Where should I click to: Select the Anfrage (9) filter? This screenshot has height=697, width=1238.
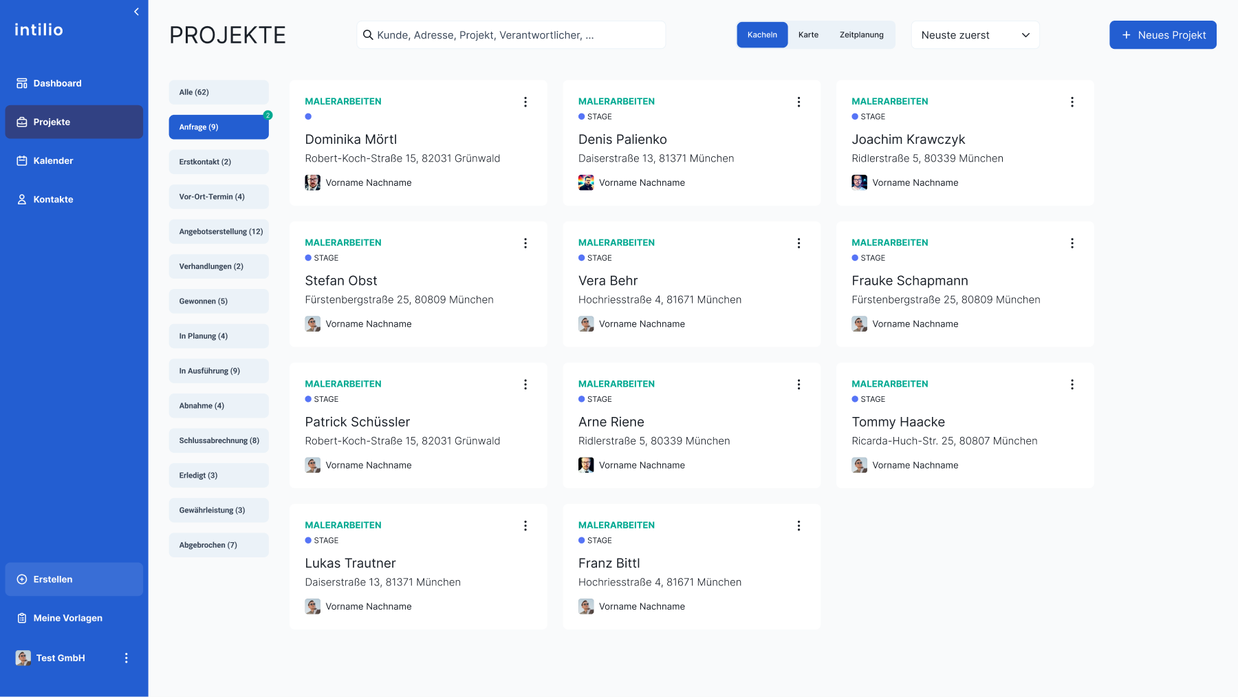point(219,127)
